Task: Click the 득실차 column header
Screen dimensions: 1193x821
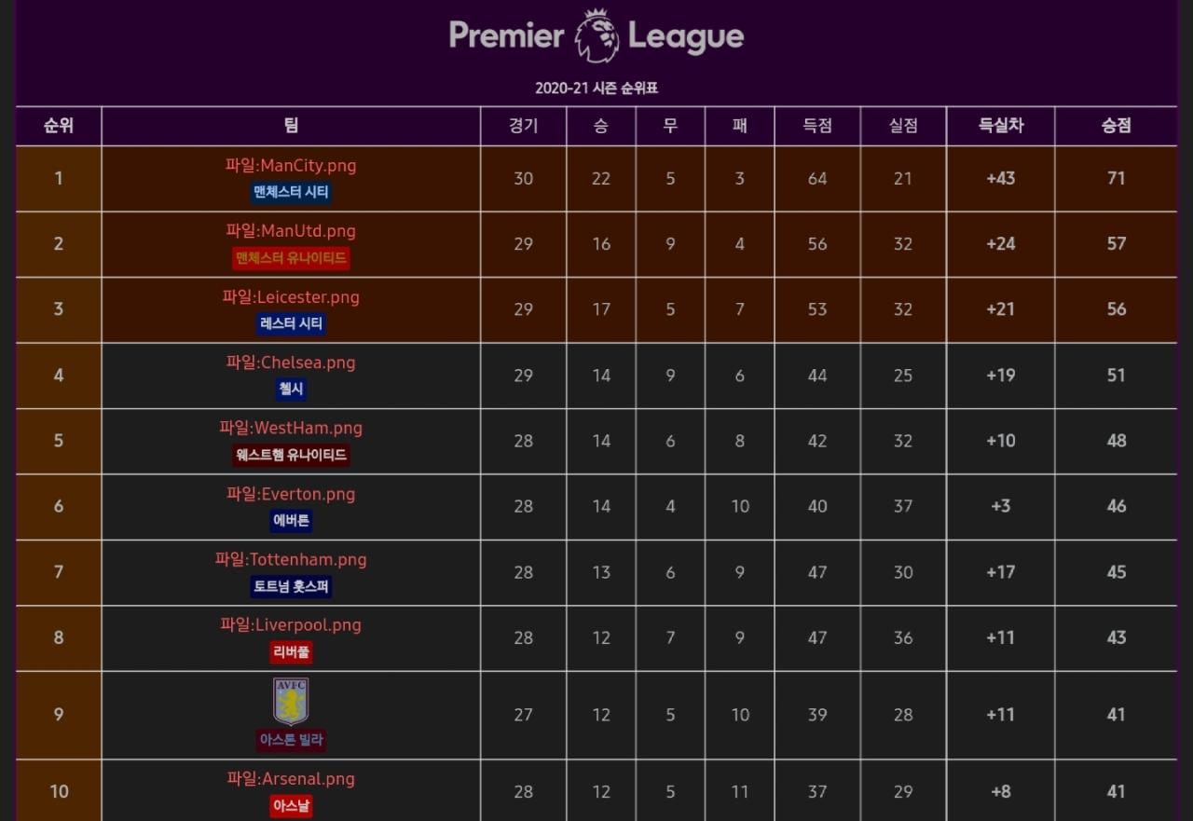Action: click(x=1000, y=126)
